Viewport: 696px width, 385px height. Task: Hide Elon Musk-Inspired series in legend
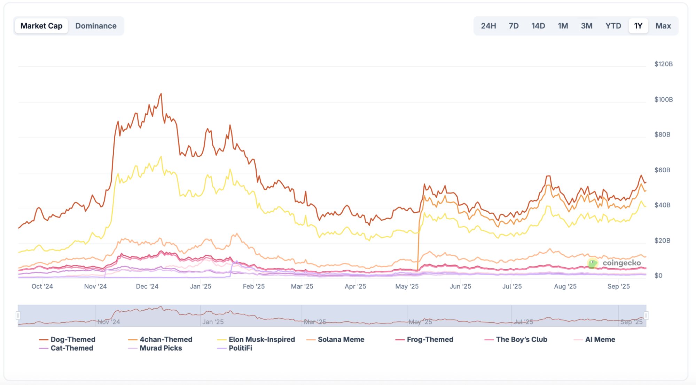coord(261,339)
